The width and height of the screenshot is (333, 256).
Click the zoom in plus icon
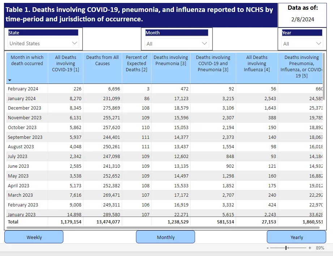pyautogui.click(x=310, y=248)
